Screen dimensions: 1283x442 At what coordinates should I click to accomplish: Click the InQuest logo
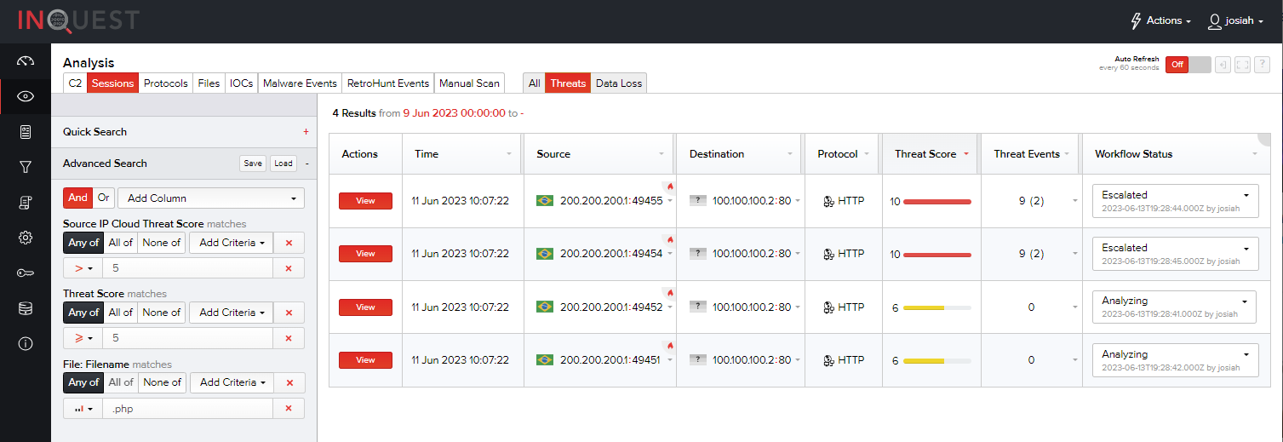(x=77, y=20)
